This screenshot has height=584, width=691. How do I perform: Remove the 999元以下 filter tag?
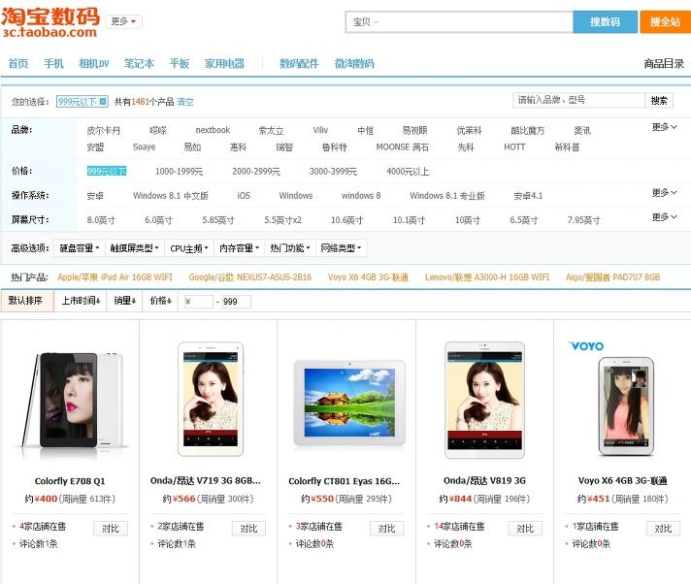coord(103,101)
